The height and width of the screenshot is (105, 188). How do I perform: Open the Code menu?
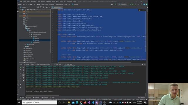[38, 1]
